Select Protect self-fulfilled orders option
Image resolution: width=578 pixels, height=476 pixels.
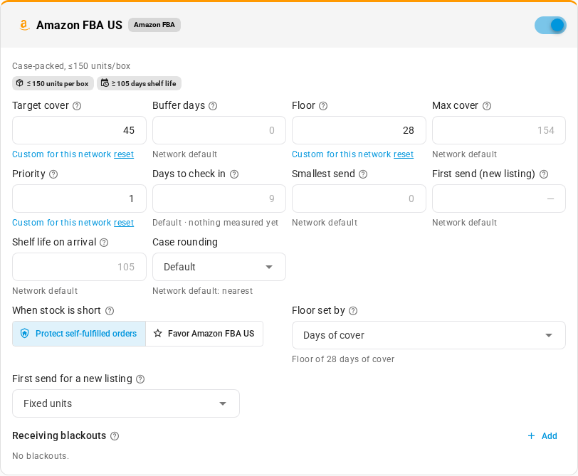point(79,334)
